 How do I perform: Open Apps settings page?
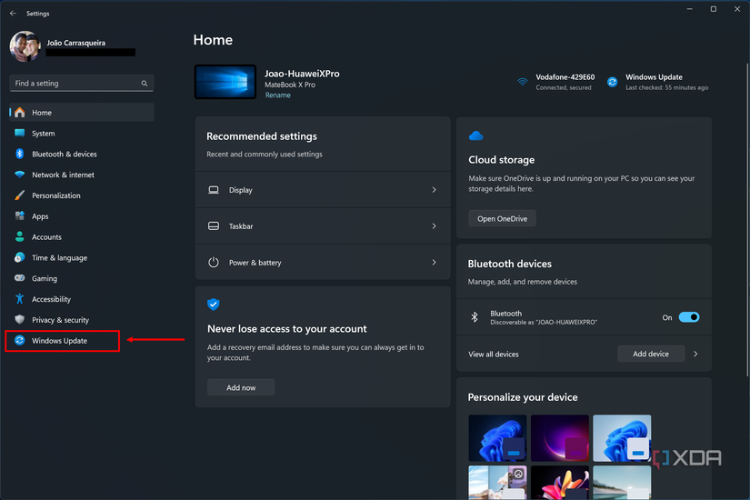pos(81,215)
